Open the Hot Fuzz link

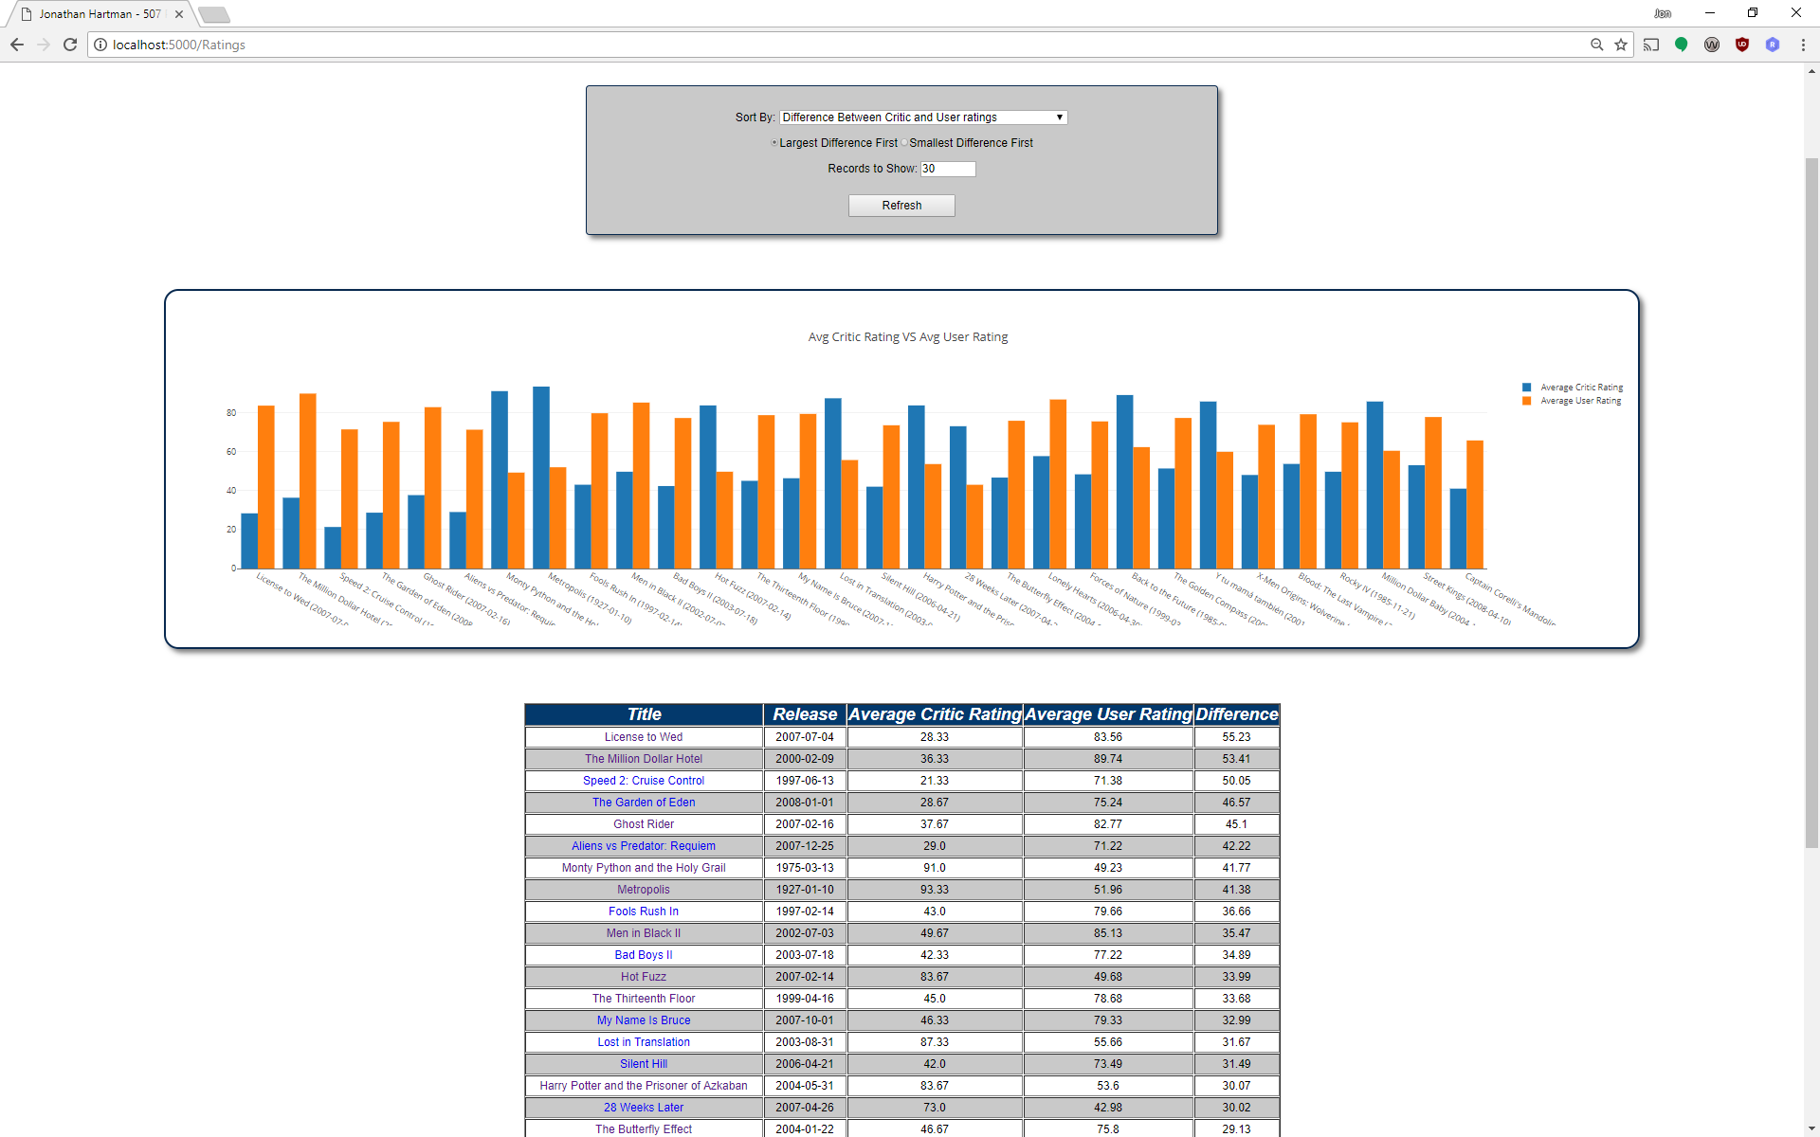(644, 977)
